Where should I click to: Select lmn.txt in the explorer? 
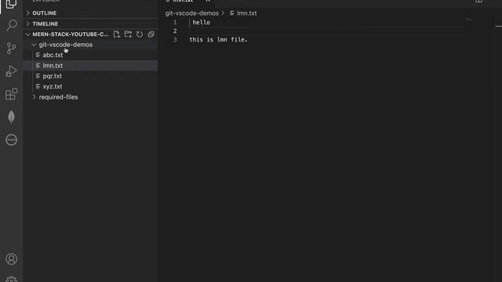91,66
